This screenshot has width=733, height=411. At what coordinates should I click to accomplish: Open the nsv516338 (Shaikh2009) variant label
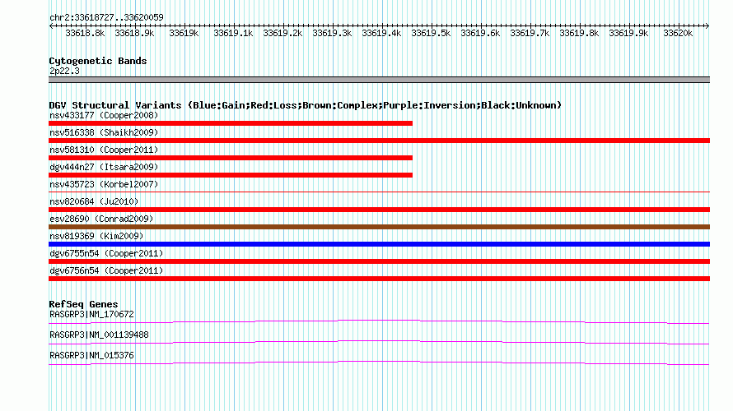point(104,132)
